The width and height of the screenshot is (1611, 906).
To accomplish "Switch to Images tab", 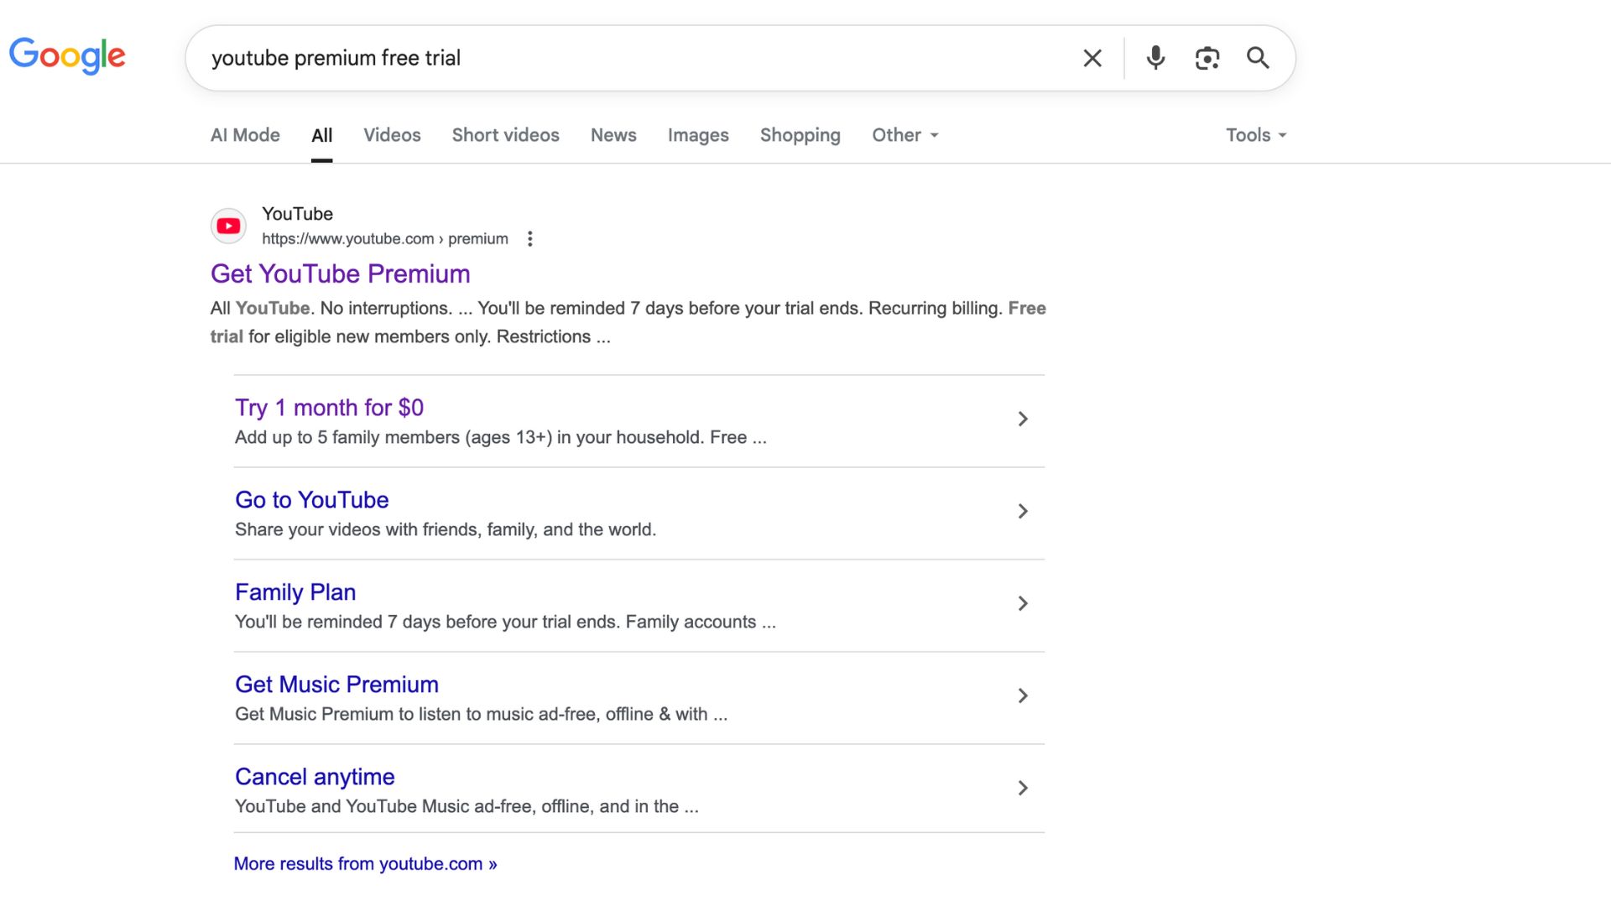I will tap(698, 135).
